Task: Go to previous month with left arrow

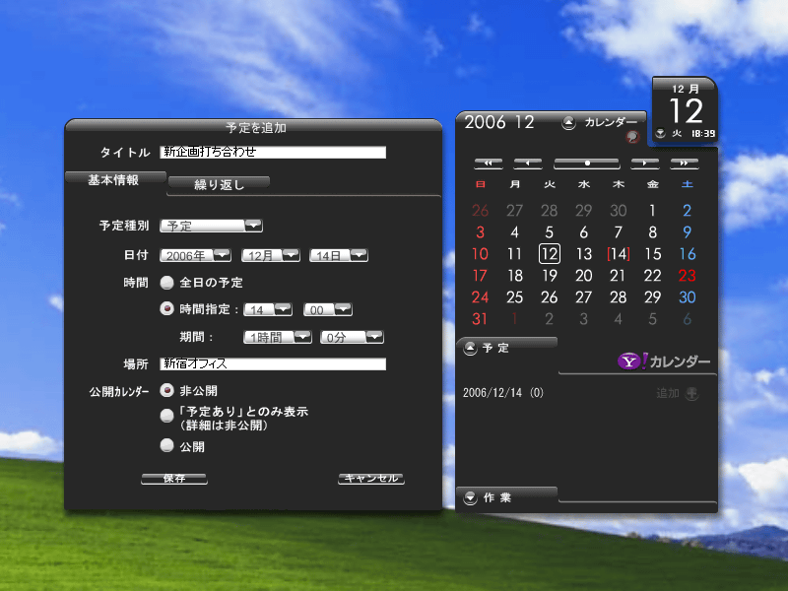Action: tap(527, 164)
